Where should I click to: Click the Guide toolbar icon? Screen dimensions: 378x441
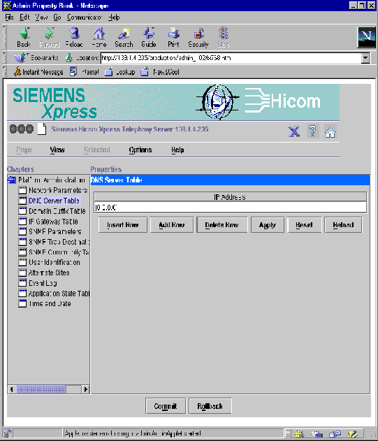pos(149,33)
